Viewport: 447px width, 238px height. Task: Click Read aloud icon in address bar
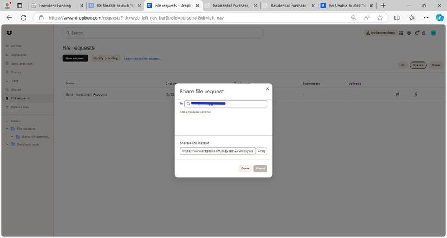point(367,18)
